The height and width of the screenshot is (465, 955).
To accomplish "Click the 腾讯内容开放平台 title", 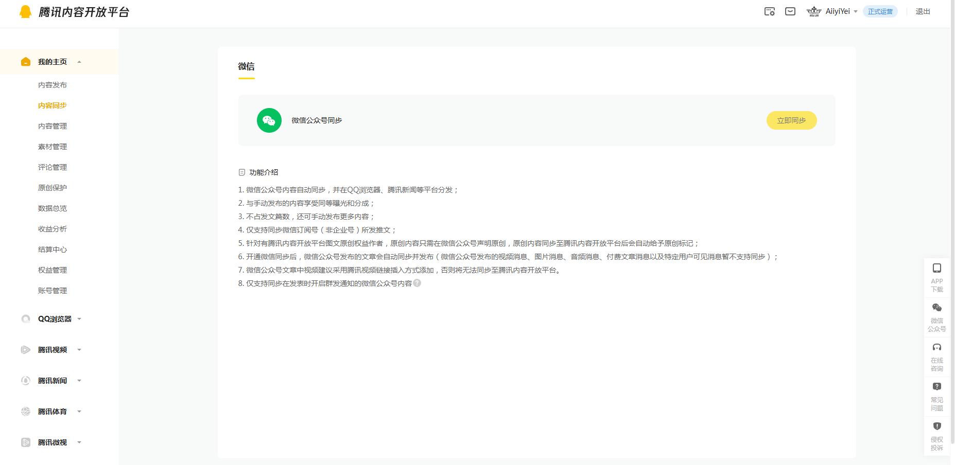I will click(x=84, y=12).
